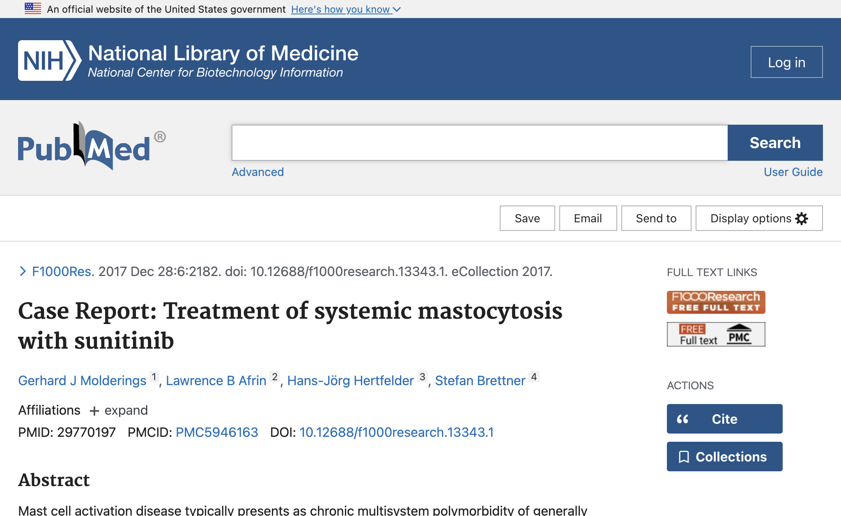
Task: Click the Save button
Action: pos(527,218)
